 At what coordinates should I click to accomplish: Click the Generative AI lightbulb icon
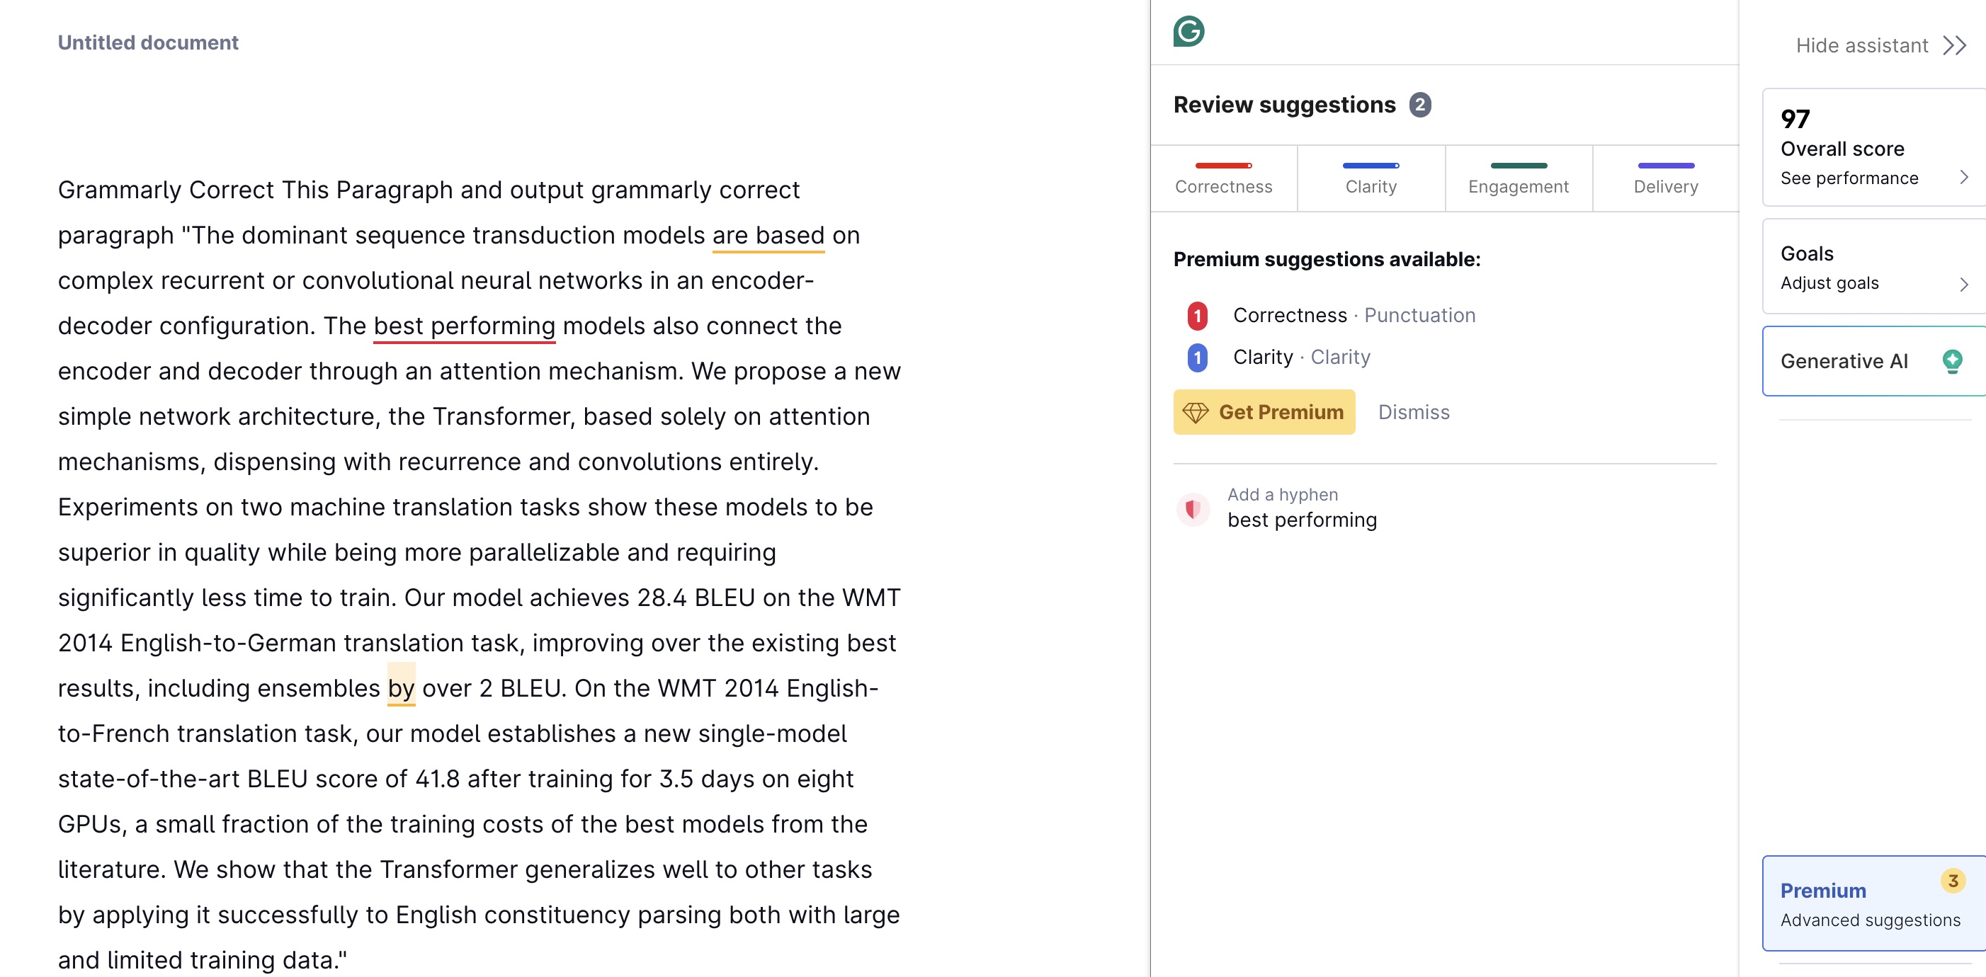(1952, 360)
